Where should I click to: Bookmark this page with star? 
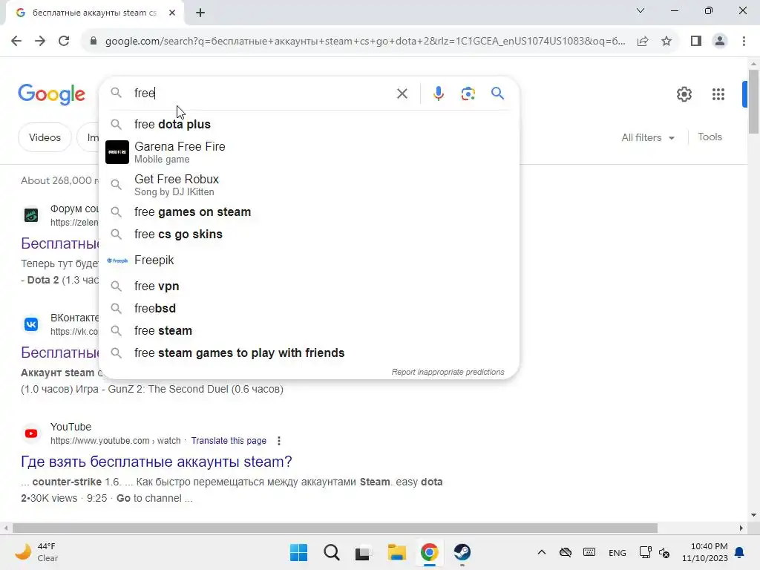click(x=666, y=41)
